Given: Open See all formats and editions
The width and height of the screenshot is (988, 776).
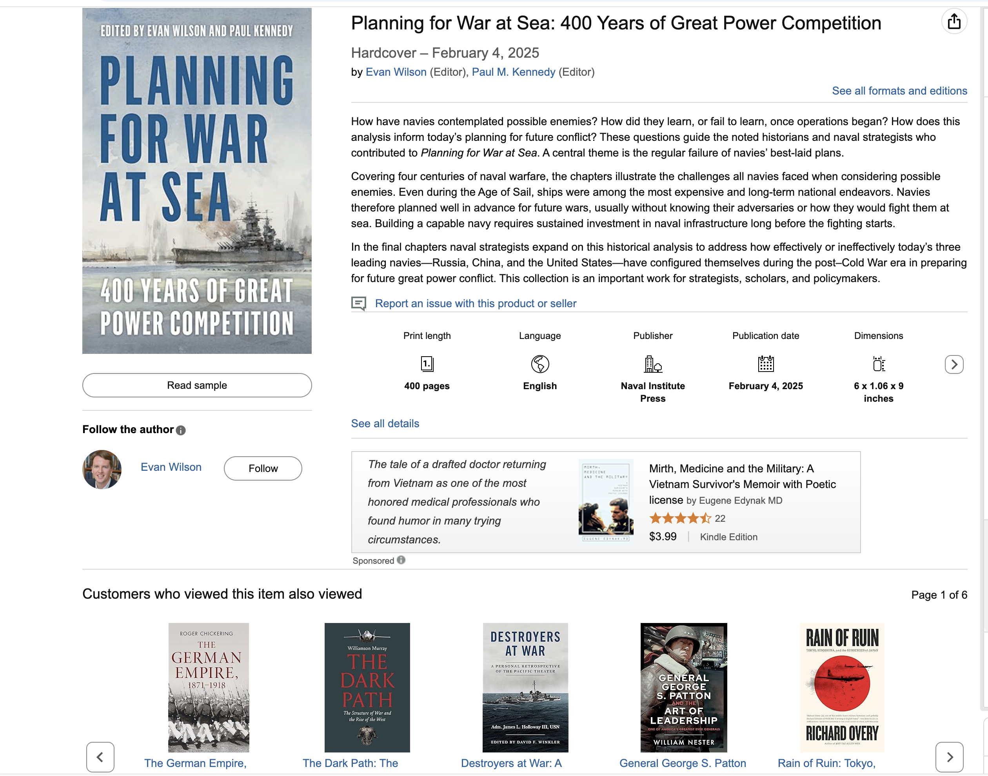Looking at the screenshot, I should pos(899,91).
